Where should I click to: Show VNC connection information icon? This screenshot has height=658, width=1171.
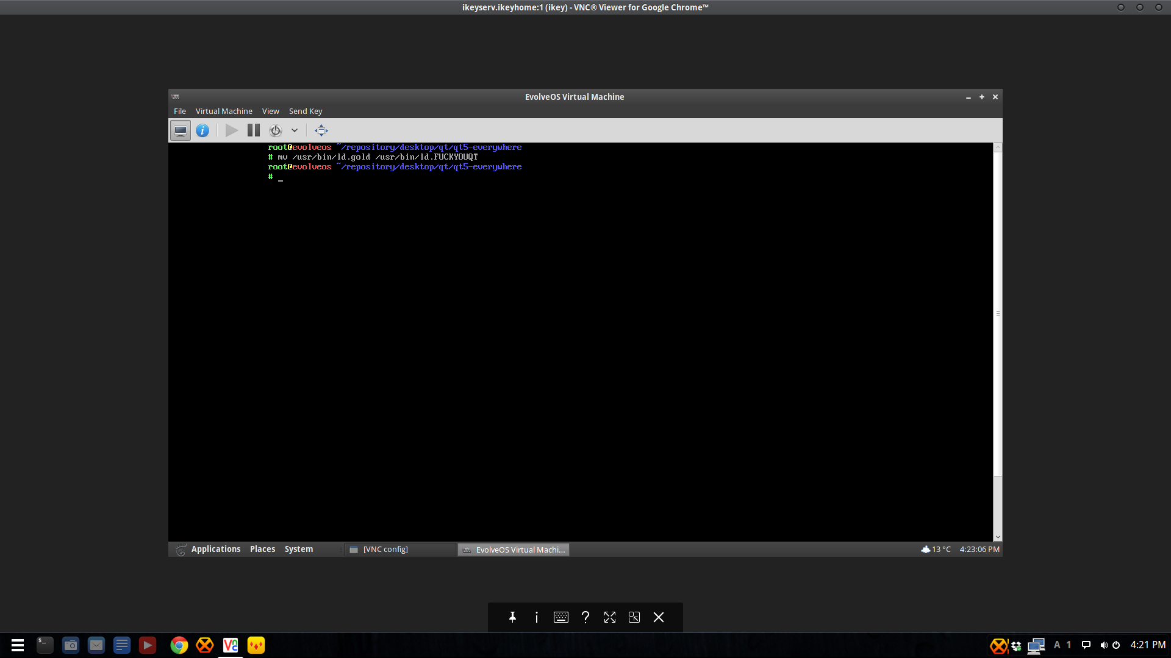click(537, 617)
